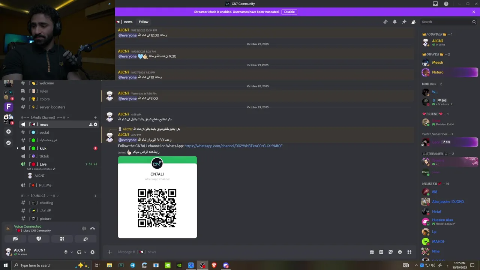Open the Threads icon in channel header
This screenshot has height=270, width=480.
tap(385, 22)
